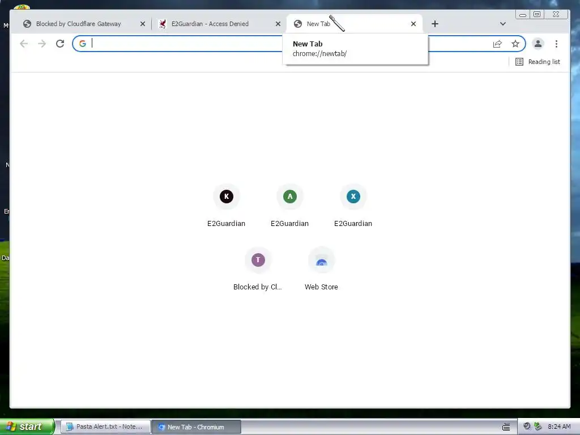Screen dimensions: 580x435
Task: Close the Blocked by Cloudflare Gateway tab
Action: tap(143, 24)
